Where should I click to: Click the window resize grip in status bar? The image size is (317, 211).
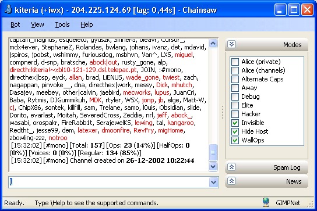click(x=310, y=204)
